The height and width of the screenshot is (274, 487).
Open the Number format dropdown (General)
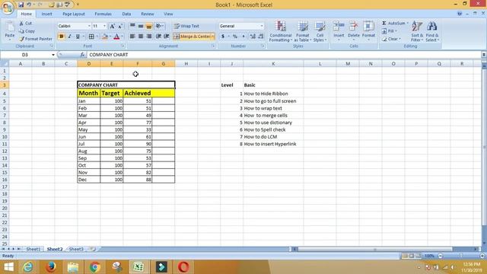tap(262, 26)
